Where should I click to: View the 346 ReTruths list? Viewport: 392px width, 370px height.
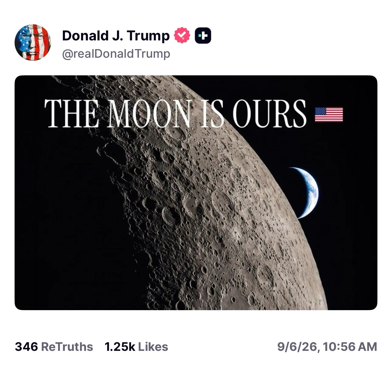[x=54, y=347]
